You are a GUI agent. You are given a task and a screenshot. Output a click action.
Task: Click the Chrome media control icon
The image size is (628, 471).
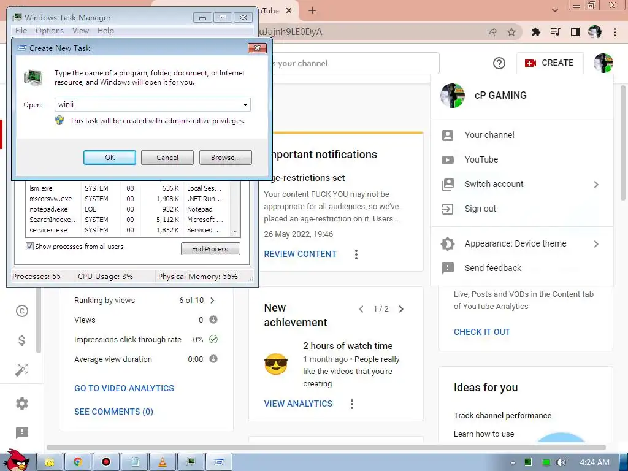click(x=555, y=32)
